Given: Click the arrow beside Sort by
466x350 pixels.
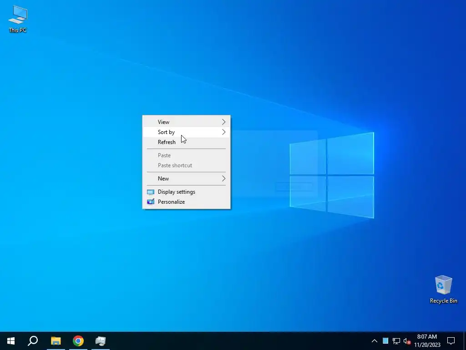Looking at the screenshot, I should point(224,132).
